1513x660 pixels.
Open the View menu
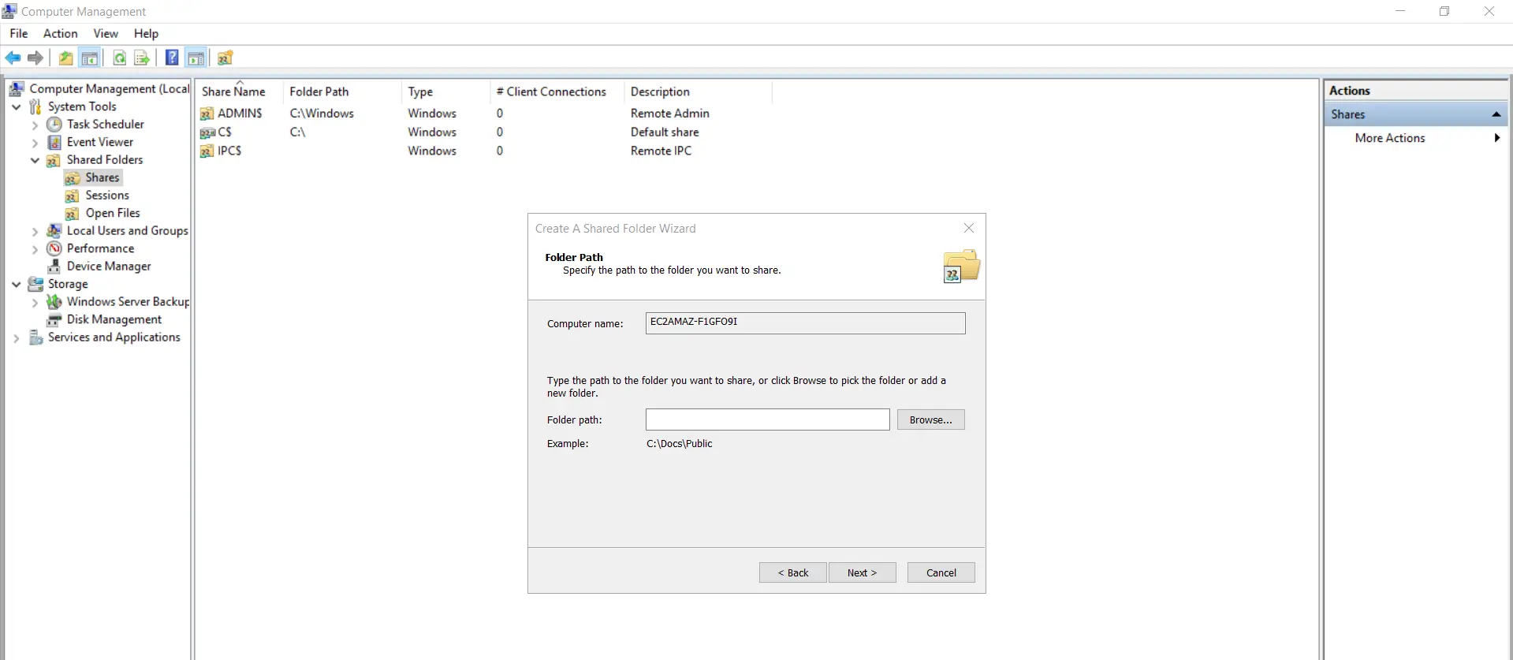coord(106,33)
